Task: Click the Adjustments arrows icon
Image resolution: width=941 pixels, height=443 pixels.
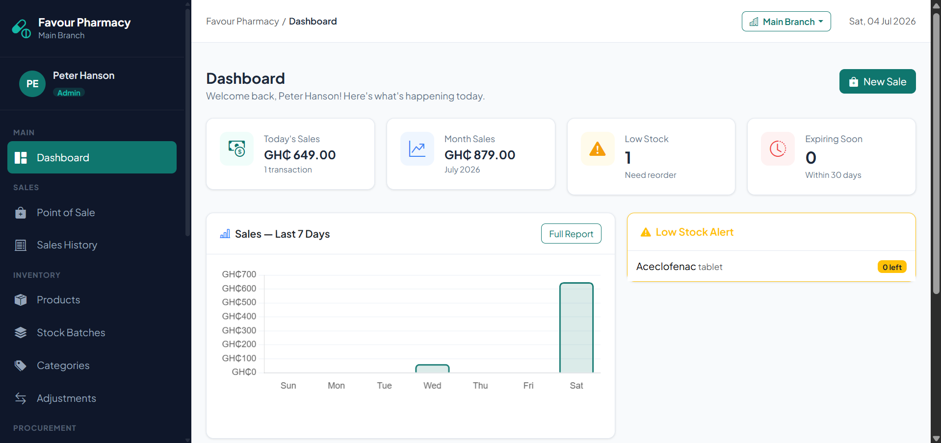Action: [x=21, y=398]
